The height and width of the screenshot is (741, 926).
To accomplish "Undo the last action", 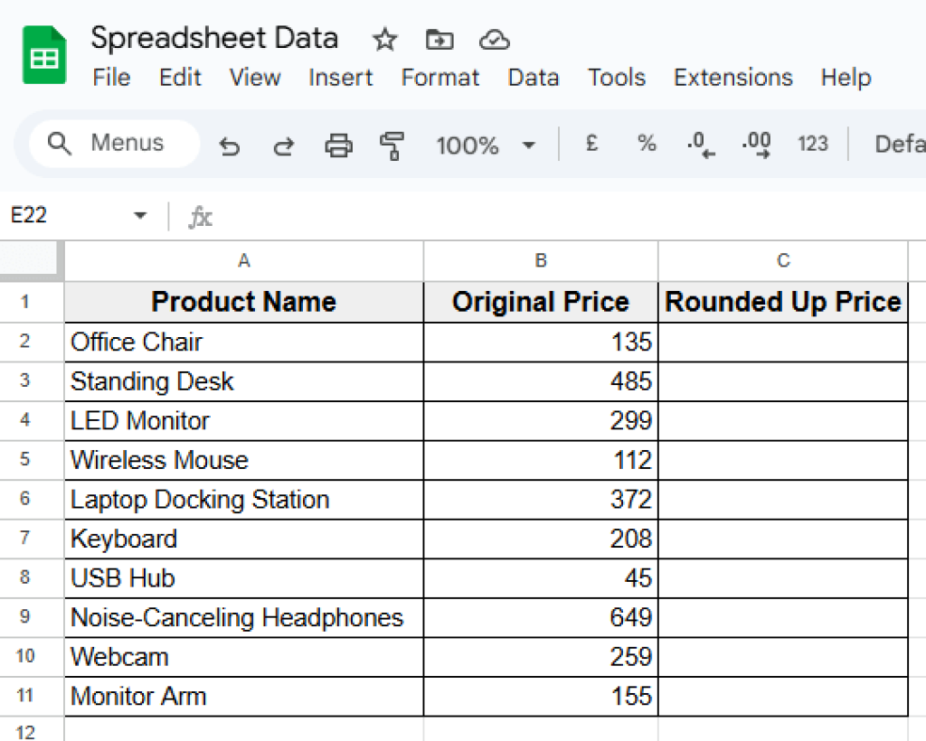I will (229, 145).
